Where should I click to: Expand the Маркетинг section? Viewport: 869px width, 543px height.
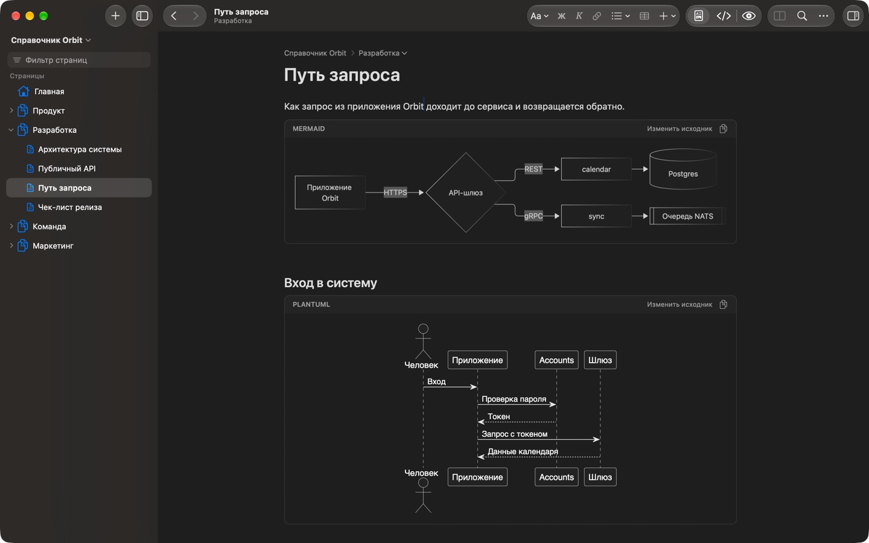tap(11, 246)
